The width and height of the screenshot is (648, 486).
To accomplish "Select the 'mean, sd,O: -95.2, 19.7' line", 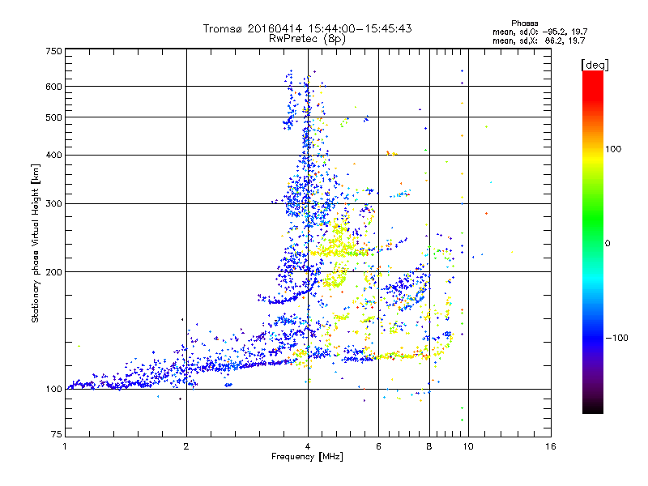I will [x=539, y=32].
